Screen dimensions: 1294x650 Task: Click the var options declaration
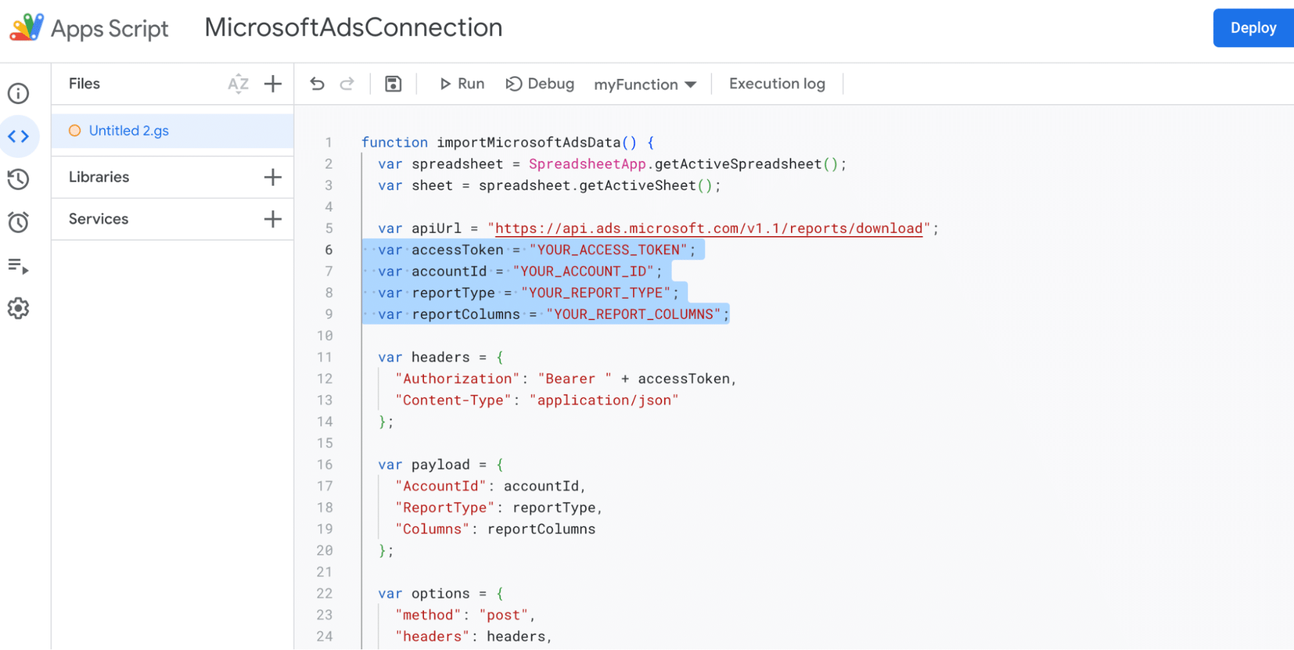[440, 594]
